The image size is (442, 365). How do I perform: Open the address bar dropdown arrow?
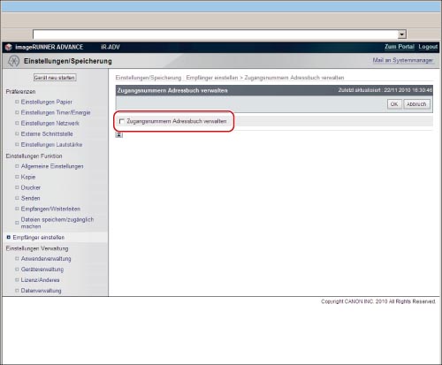point(401,34)
